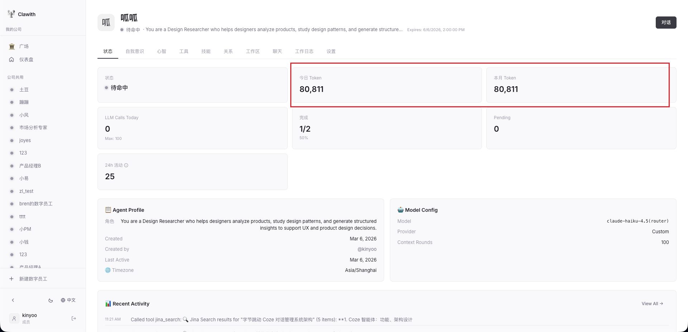Open the 广场 plaza page icon
The image size is (688, 332).
(12, 47)
